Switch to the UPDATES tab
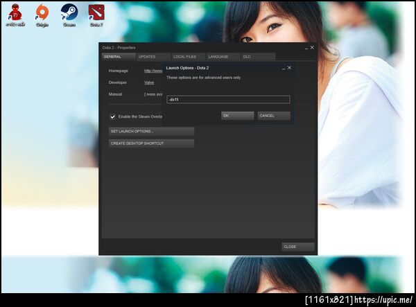 (x=153, y=57)
